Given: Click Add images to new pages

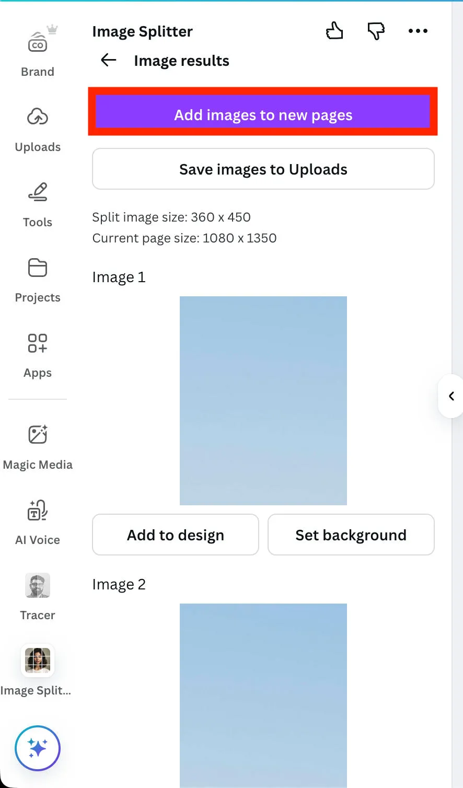Looking at the screenshot, I should [x=263, y=115].
